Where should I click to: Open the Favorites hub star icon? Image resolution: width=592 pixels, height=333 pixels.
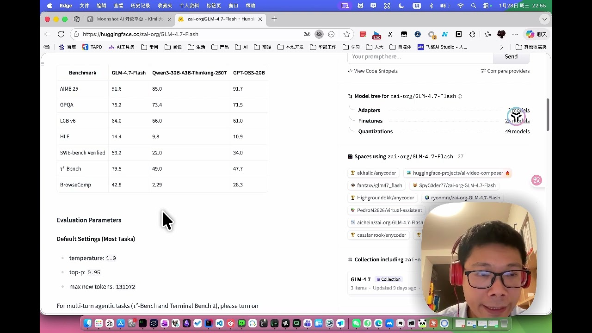click(487, 34)
